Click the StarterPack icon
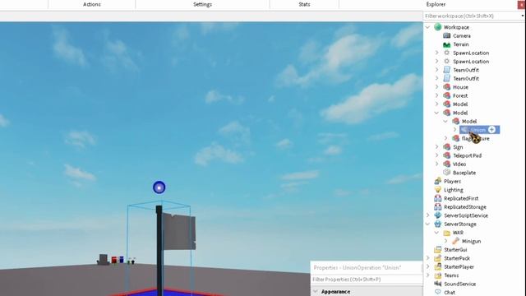This screenshot has height=296, width=526. coord(437,258)
